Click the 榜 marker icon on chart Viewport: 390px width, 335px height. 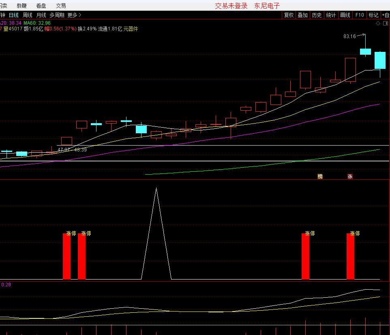[320, 177]
